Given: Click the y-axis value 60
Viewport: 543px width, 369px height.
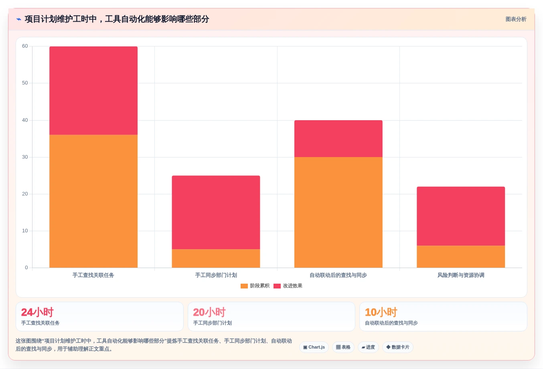Looking at the screenshot, I should coord(25,46).
